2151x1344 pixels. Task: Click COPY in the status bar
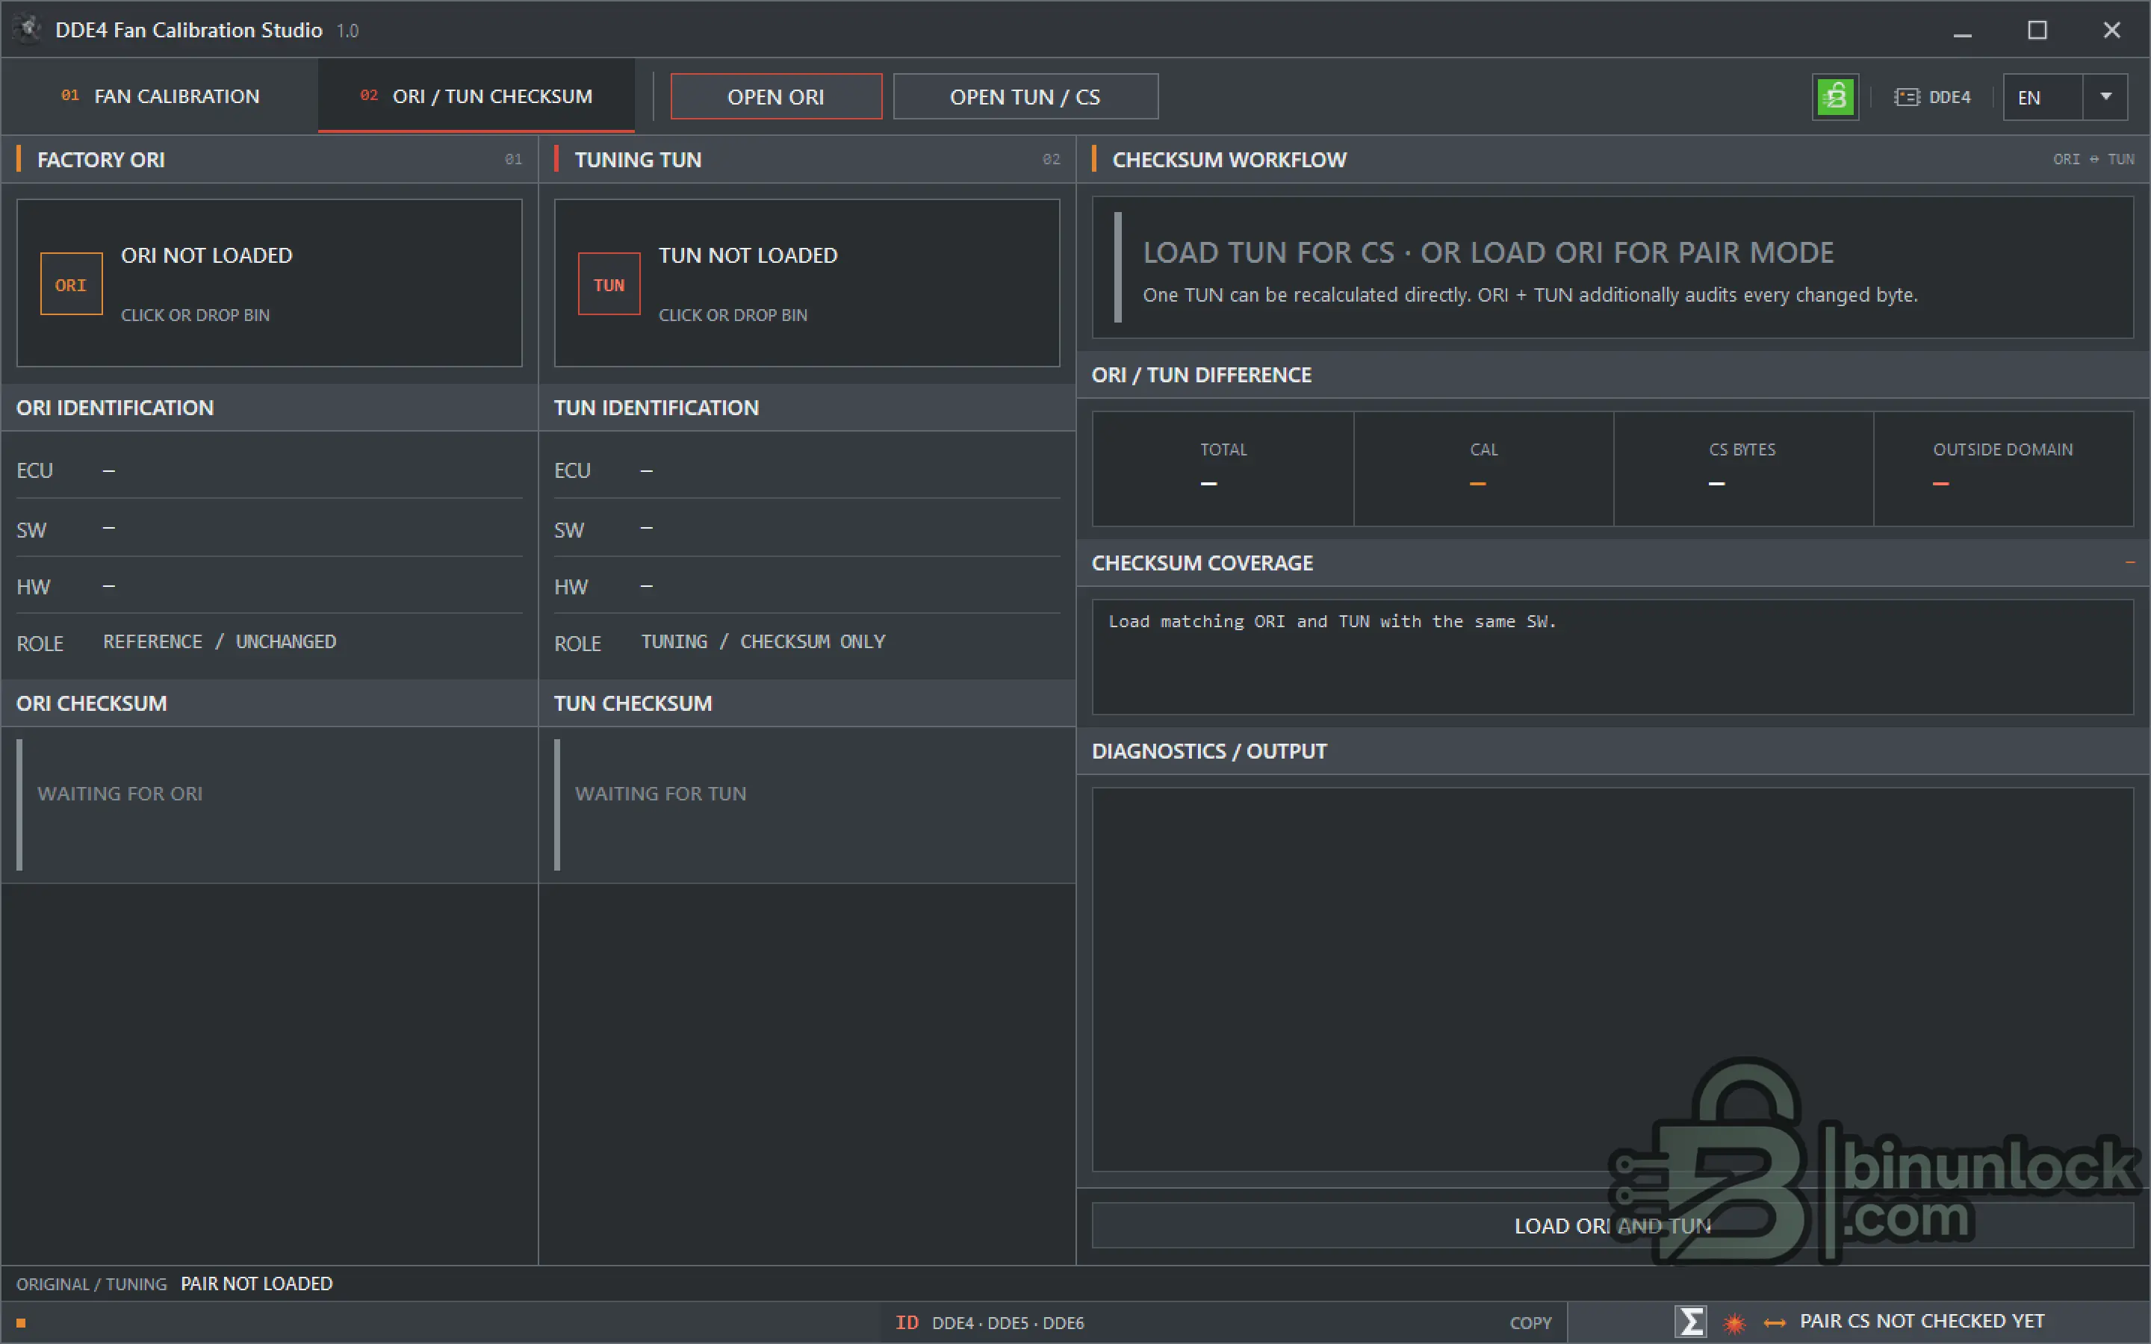[x=1530, y=1322]
